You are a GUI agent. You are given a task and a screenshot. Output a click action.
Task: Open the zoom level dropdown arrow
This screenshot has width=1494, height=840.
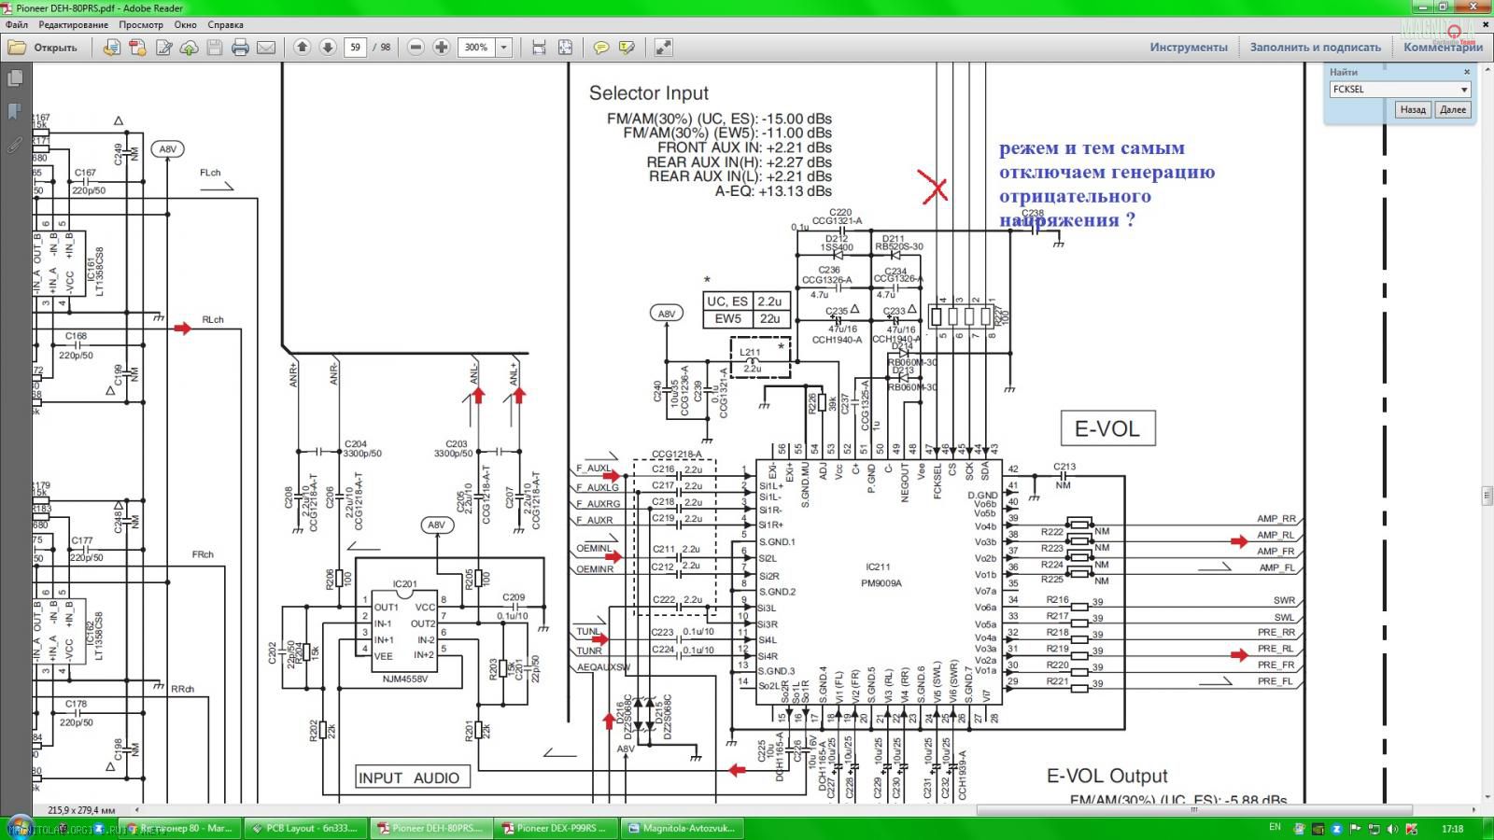pyautogui.click(x=504, y=47)
